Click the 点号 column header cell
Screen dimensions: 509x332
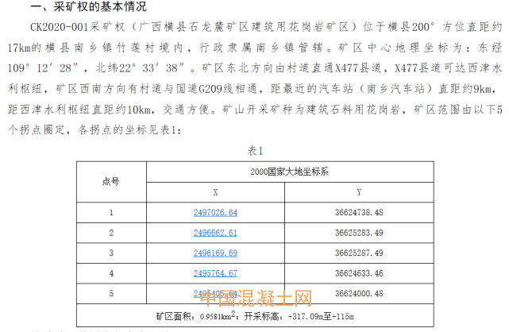[112, 181]
